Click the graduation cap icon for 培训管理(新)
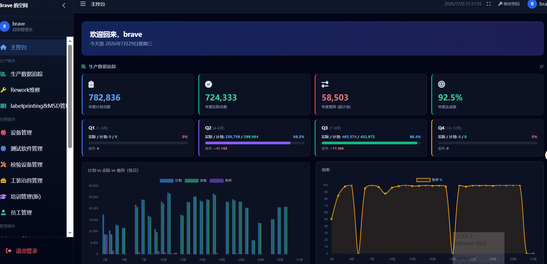The height and width of the screenshot is (264, 547). [x=4, y=197]
